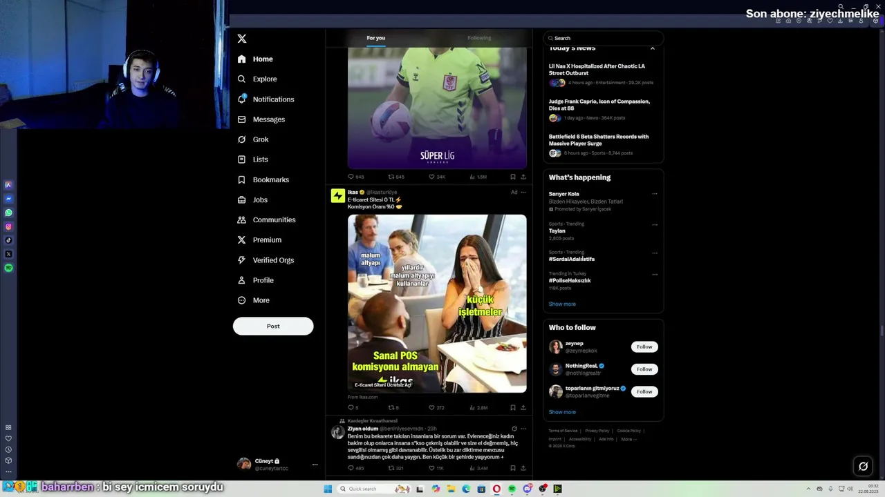Viewport: 885px width, 497px height.
Task: Open Discord from the taskbar
Action: pos(527,489)
